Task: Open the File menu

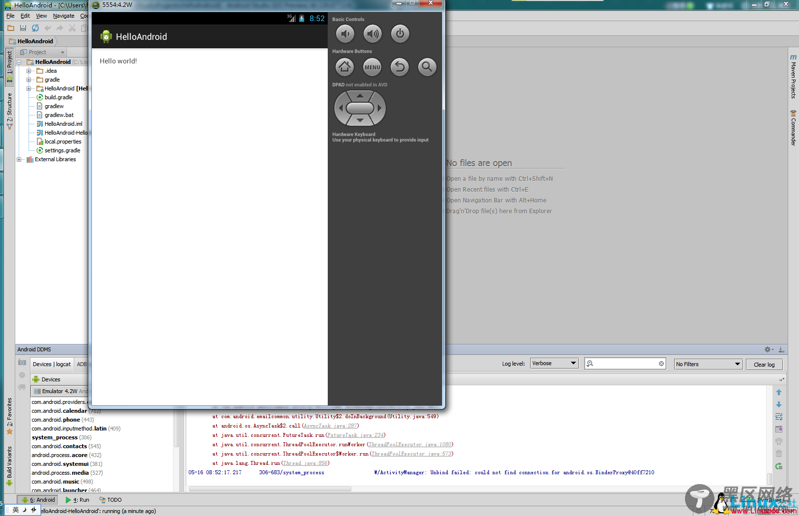Action: 10,16
